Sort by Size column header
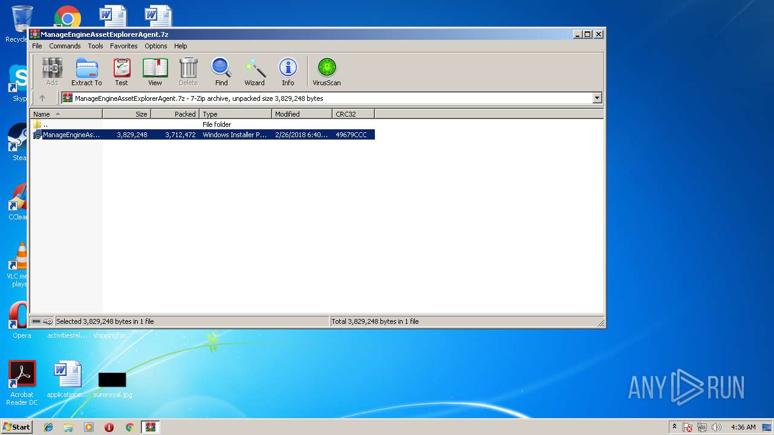This screenshot has width=774, height=435. 127,114
